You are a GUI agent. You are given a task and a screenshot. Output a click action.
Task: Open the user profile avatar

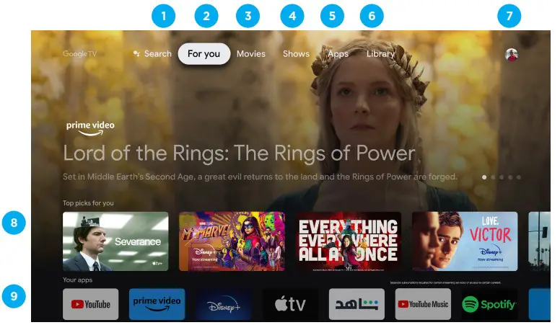tap(512, 55)
